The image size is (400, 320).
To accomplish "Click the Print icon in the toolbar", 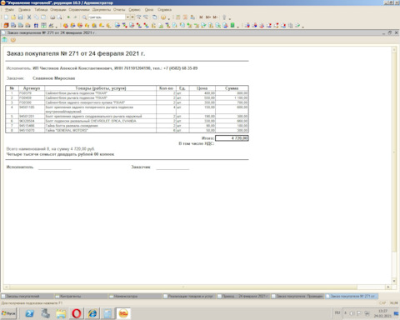I will pyautogui.click(x=52, y=17).
